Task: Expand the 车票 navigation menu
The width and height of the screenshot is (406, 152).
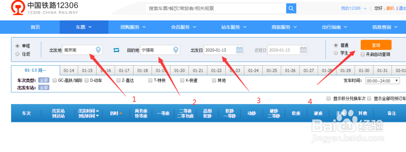Action: [84, 27]
